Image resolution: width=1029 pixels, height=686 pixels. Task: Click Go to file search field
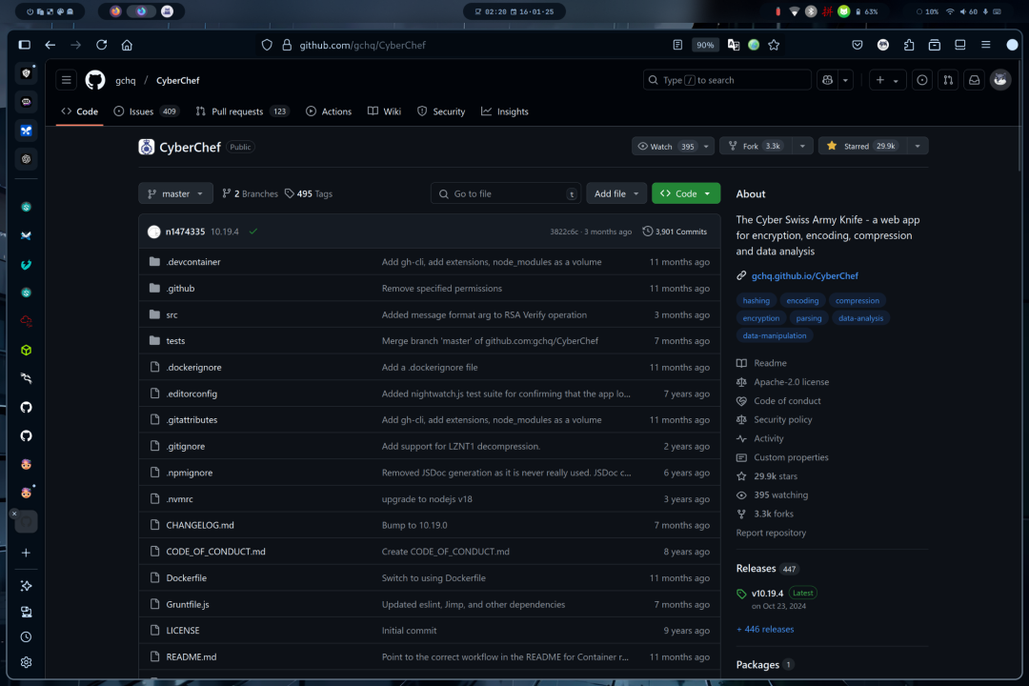tap(505, 193)
